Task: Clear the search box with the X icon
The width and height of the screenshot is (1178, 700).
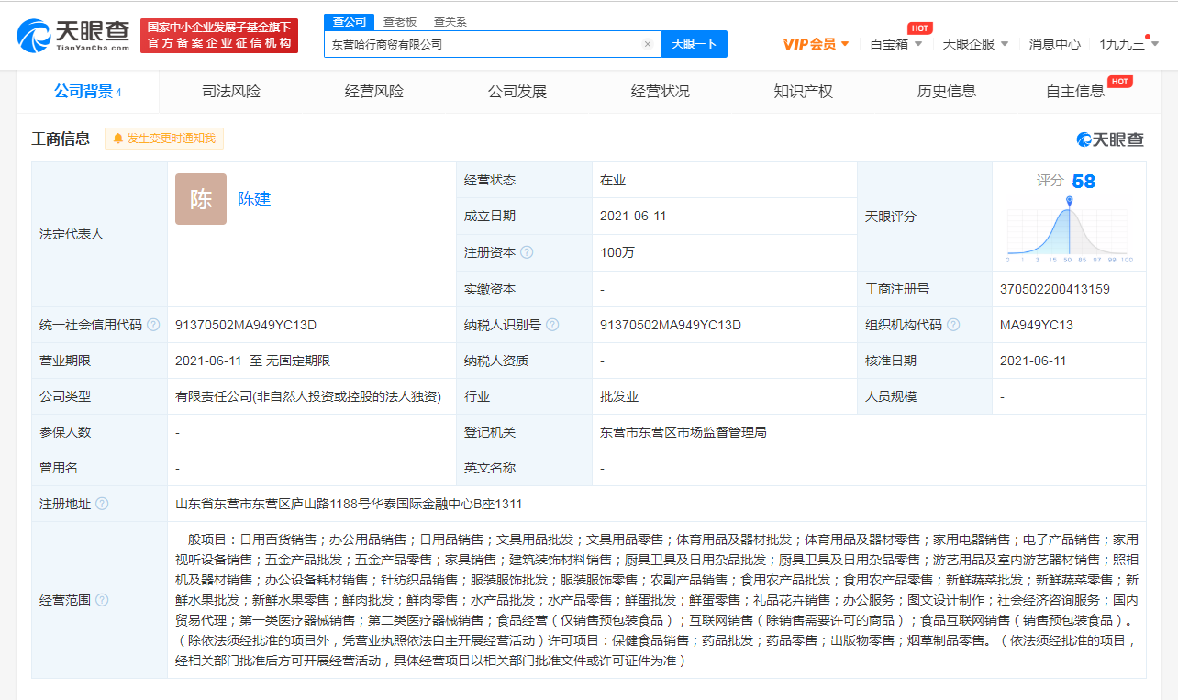Action: point(647,44)
